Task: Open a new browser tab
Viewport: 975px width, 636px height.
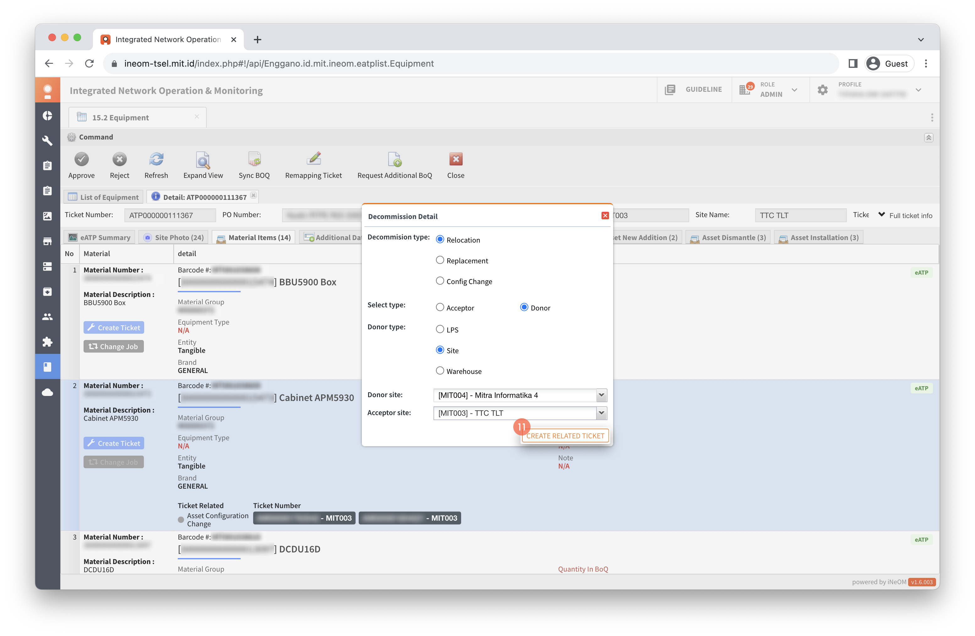Action: [257, 40]
